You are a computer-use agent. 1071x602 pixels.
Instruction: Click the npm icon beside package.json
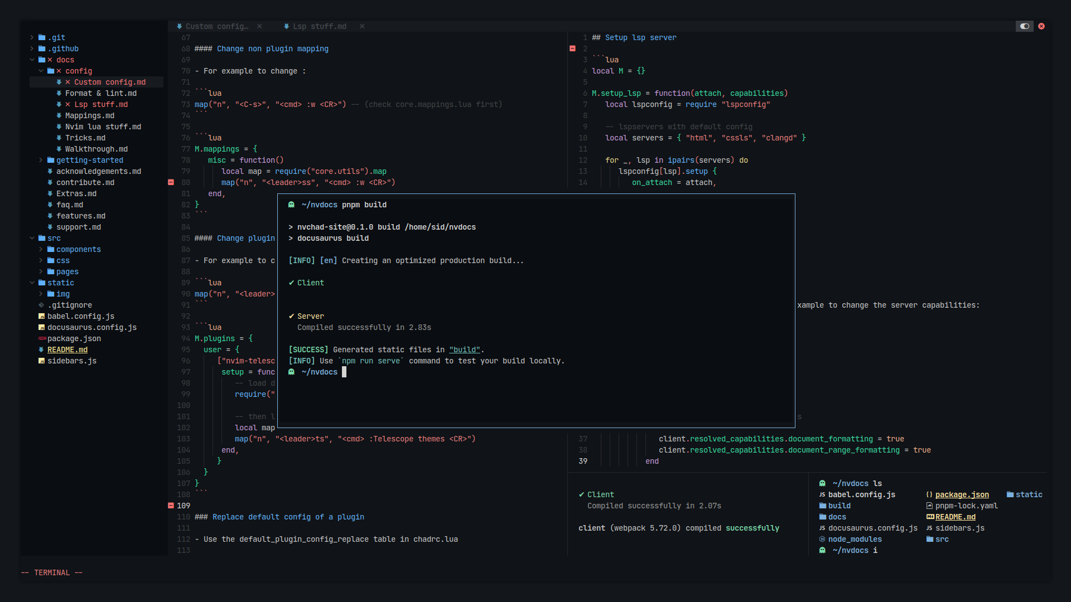pyautogui.click(x=42, y=338)
